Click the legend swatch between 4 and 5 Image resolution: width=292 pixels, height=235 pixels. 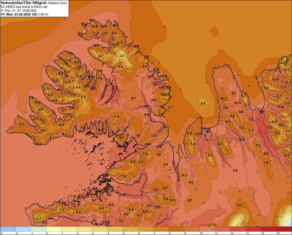click(x=115, y=229)
